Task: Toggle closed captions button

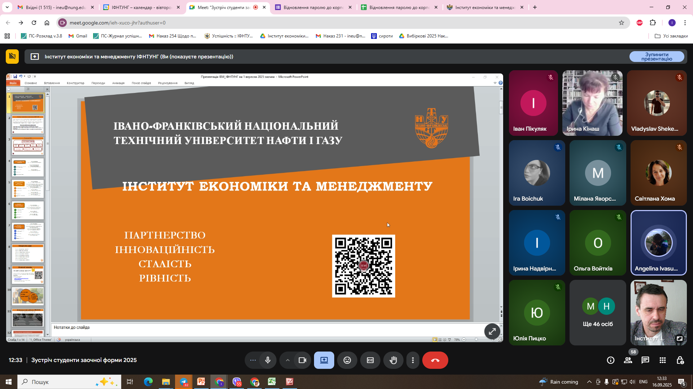Action: coord(370,360)
